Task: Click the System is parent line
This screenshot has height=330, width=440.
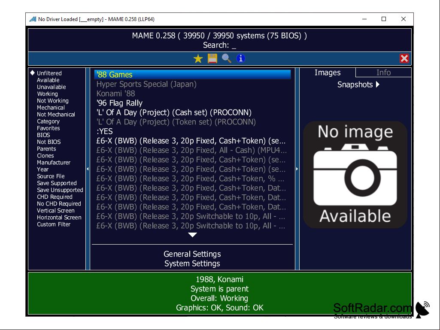Action: 219,289
